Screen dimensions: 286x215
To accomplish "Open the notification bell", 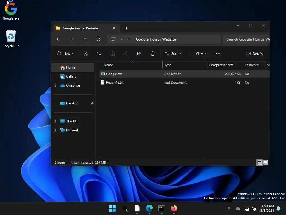I will pos(278,208).
